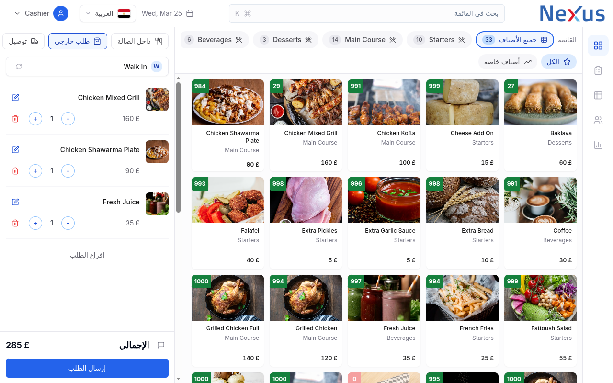The image size is (613, 383).
Task: Click the refresh icon in Walk In row
Action: 19,67
